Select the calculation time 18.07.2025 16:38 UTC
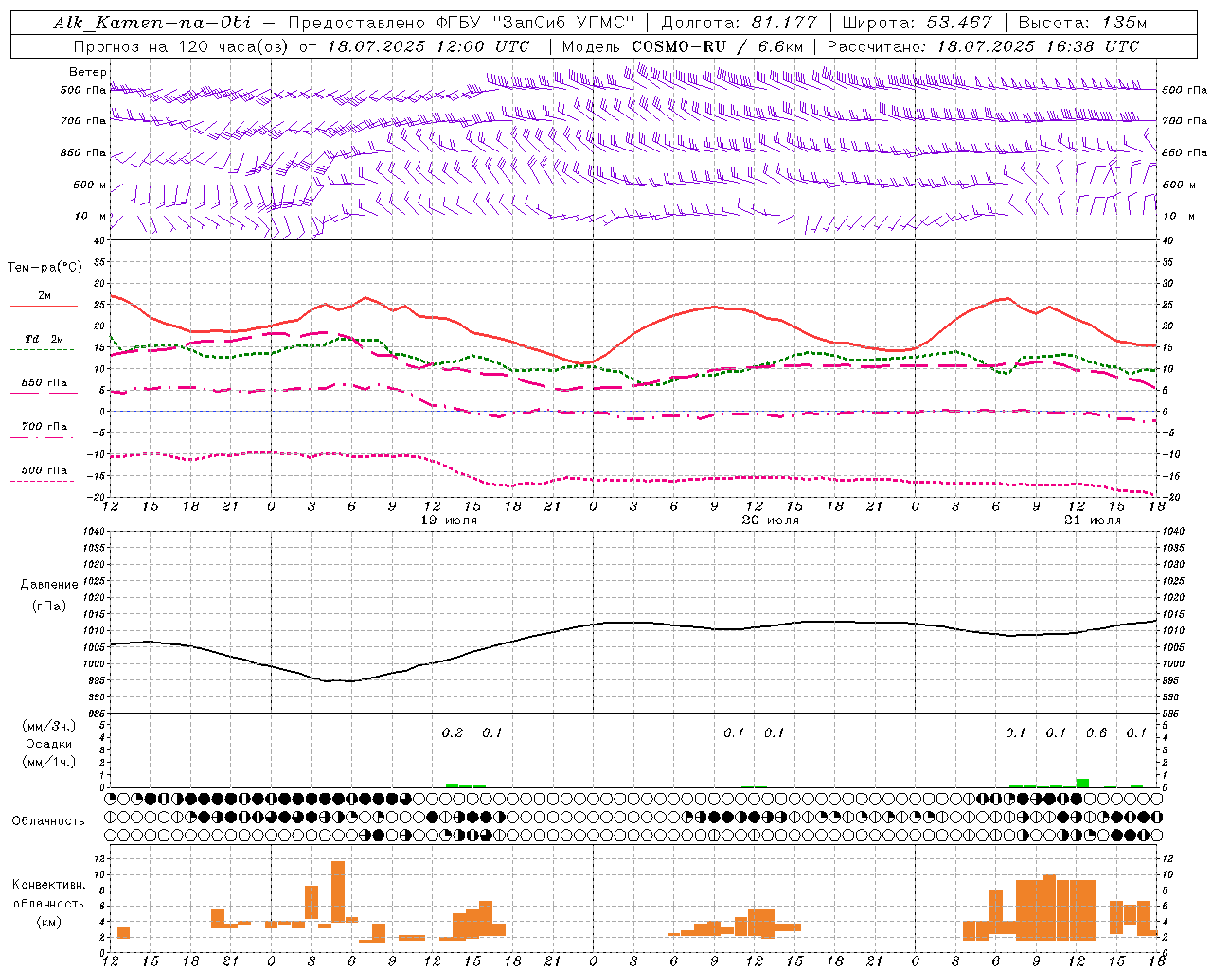The image size is (1212, 969). click(x=1039, y=46)
